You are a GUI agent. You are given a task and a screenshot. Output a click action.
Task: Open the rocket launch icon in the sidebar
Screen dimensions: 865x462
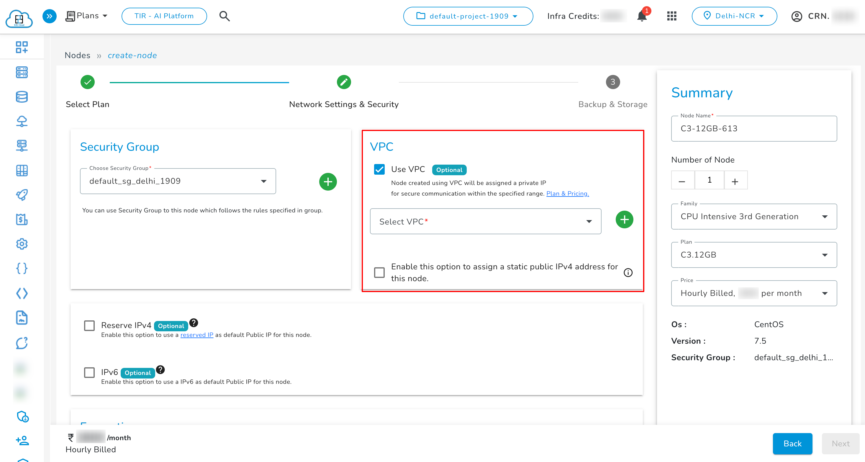point(22,195)
